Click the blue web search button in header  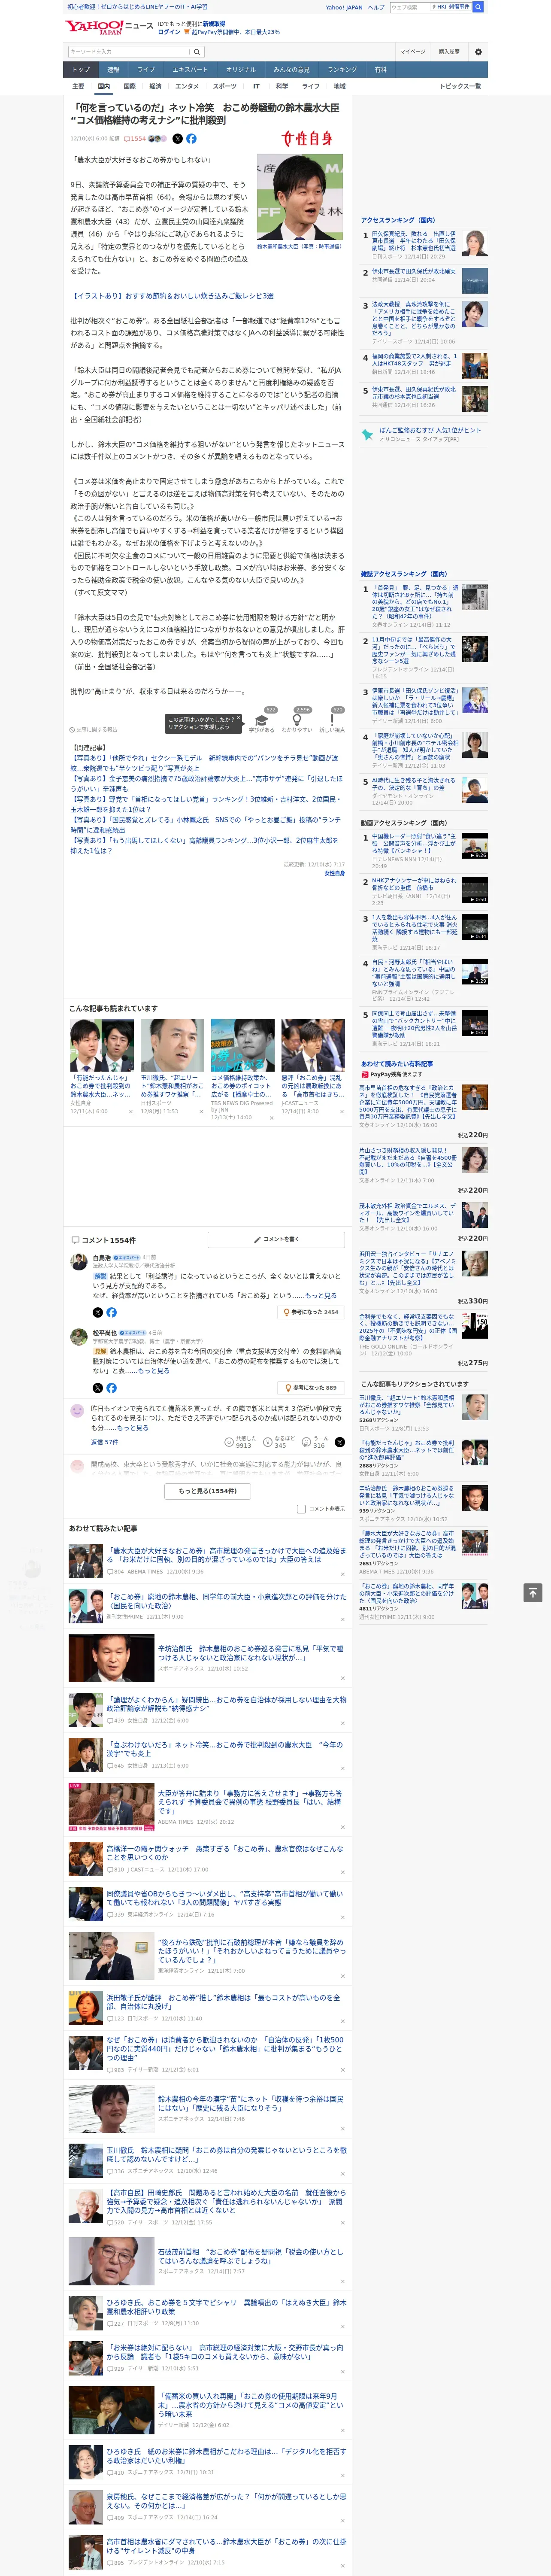[478, 7]
